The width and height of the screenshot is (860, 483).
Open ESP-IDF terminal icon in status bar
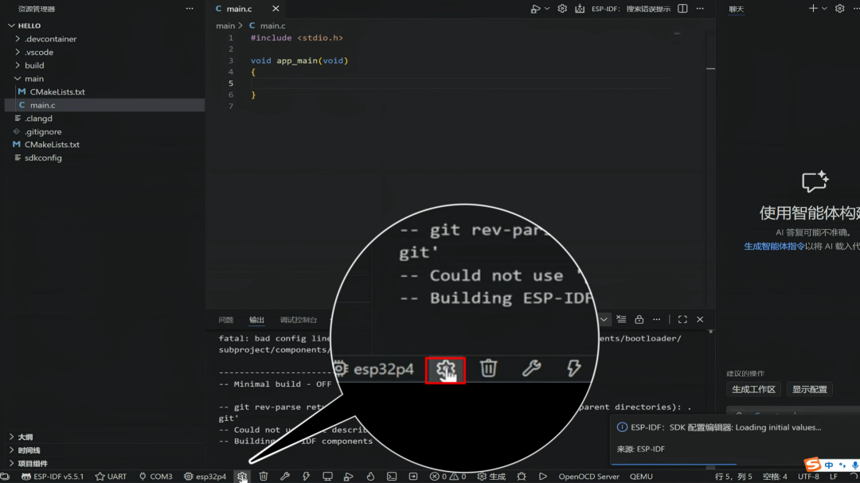392,477
